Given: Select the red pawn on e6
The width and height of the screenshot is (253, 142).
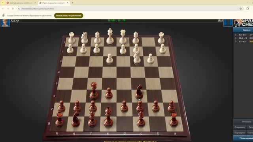Looking at the screenshot, I should point(109,93).
